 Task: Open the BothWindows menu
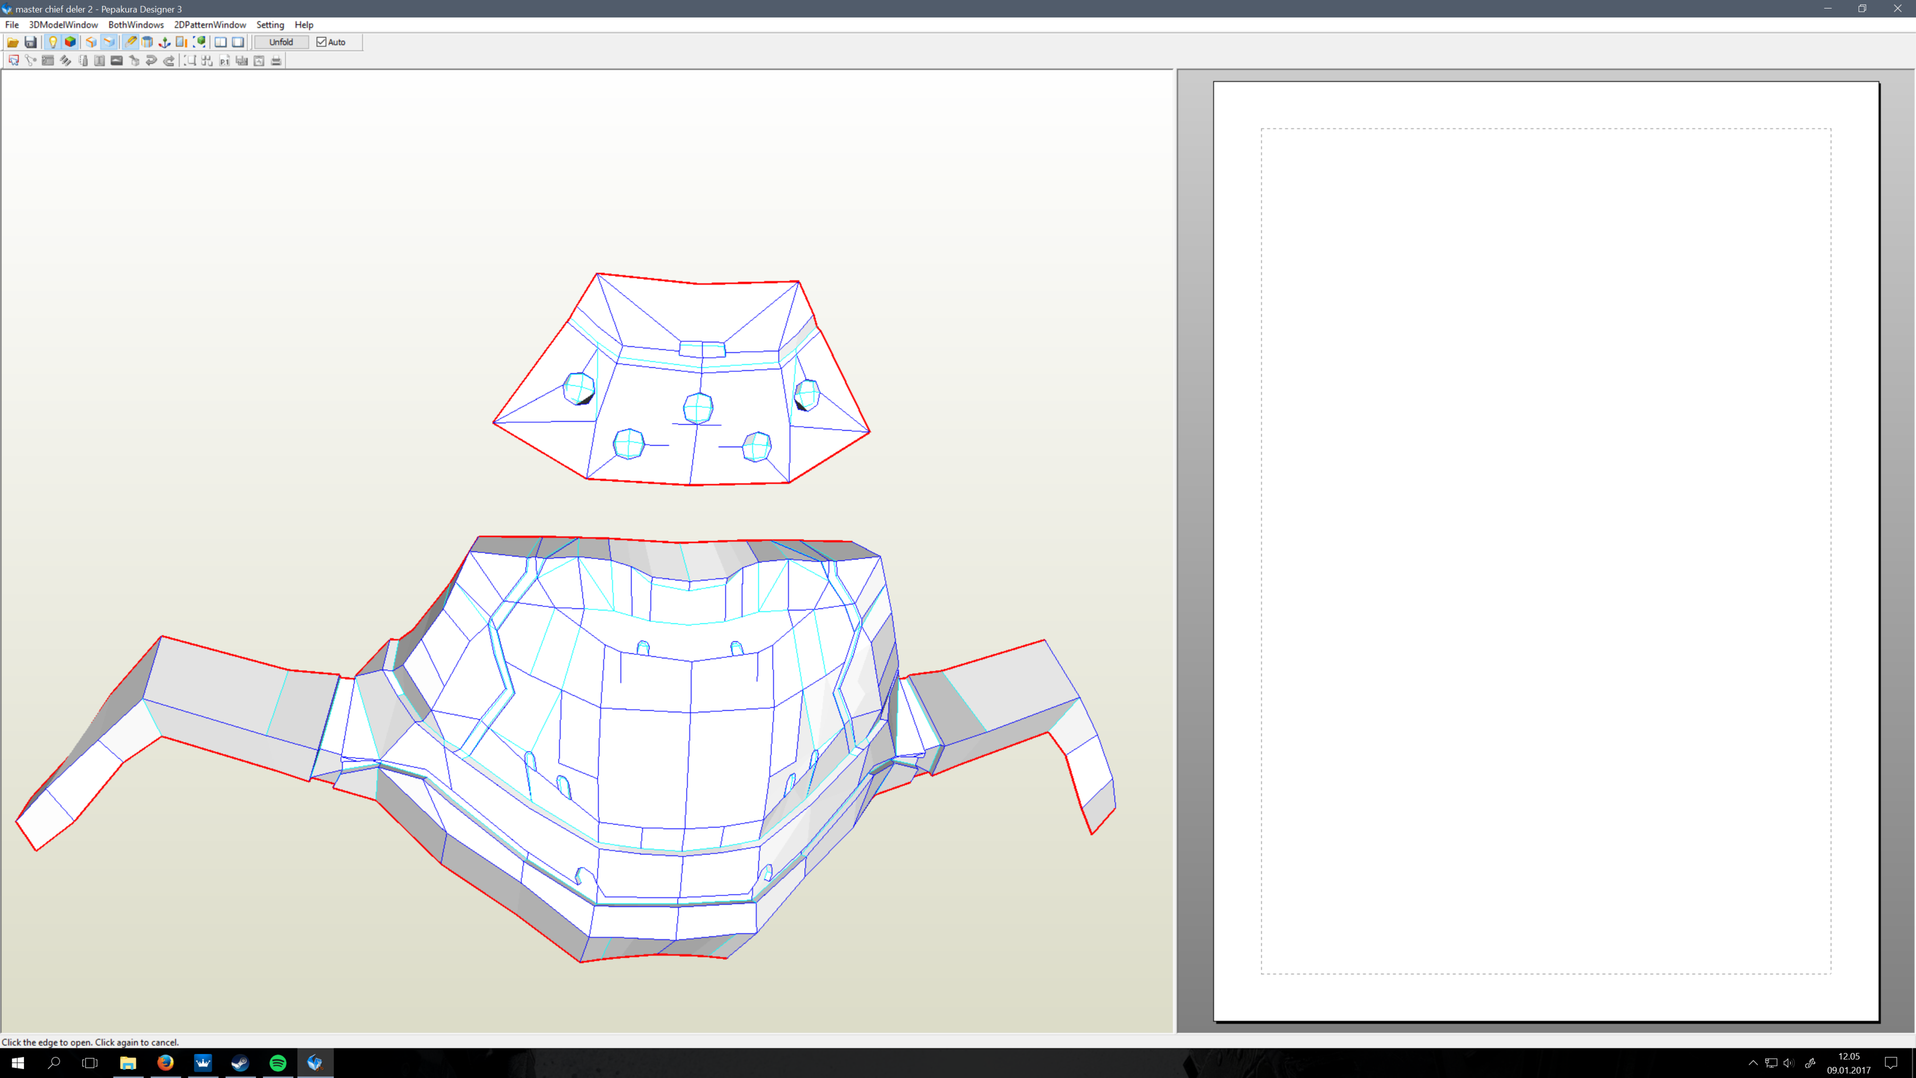tap(136, 24)
